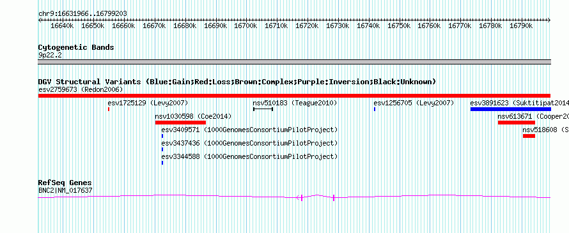569x233 pixels.
Task: Click the small red esv1725129 variant mark
Action: coord(109,109)
